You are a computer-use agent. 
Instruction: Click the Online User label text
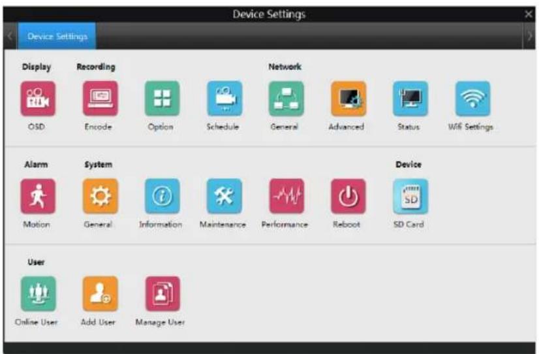(x=36, y=323)
